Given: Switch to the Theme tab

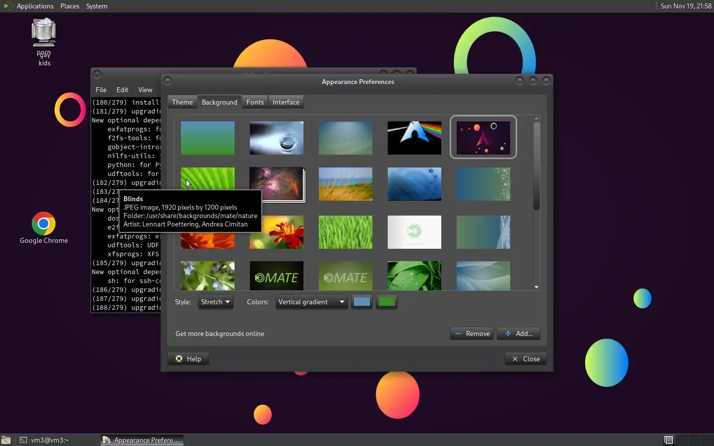Looking at the screenshot, I should tap(182, 102).
